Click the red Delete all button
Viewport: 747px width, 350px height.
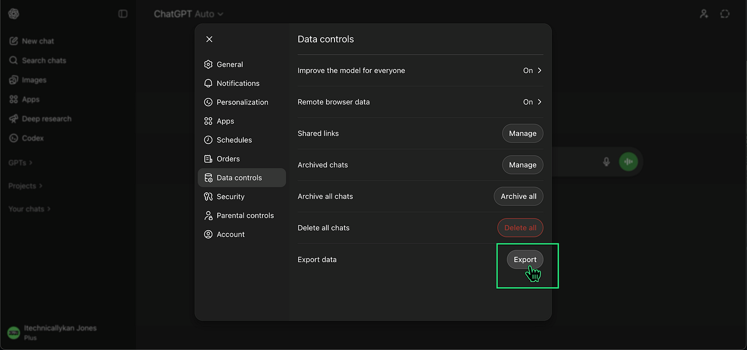coord(520,228)
